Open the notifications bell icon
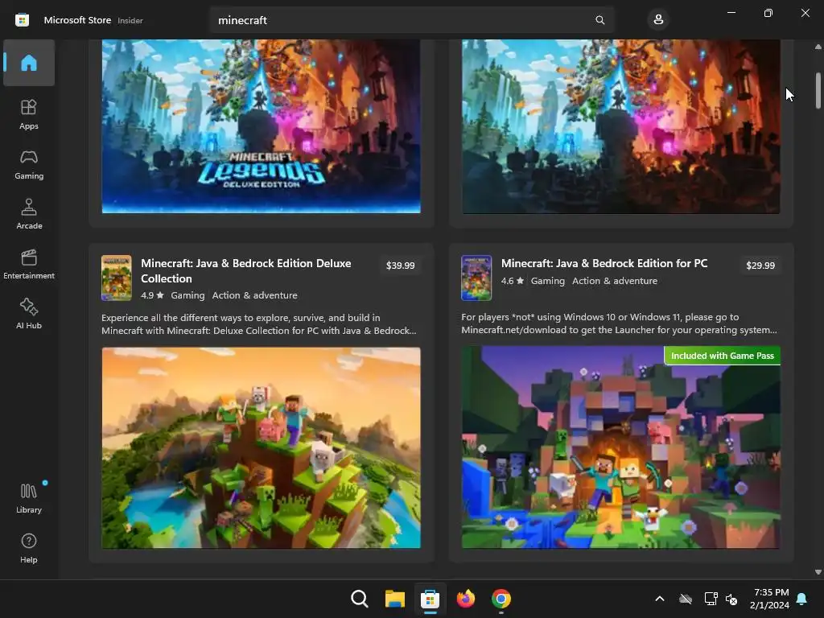This screenshot has height=618, width=824. click(x=801, y=599)
